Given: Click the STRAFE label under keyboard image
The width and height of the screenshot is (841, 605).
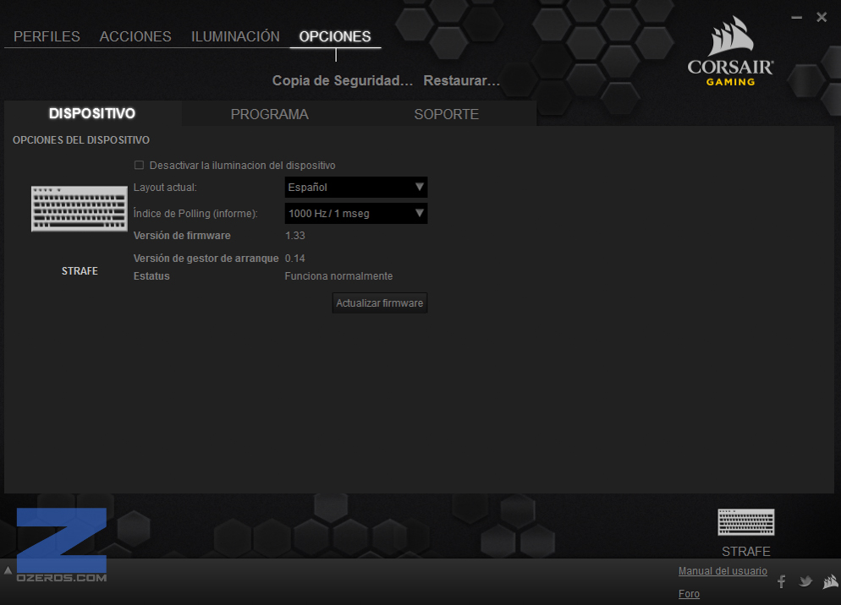Looking at the screenshot, I should (x=80, y=271).
